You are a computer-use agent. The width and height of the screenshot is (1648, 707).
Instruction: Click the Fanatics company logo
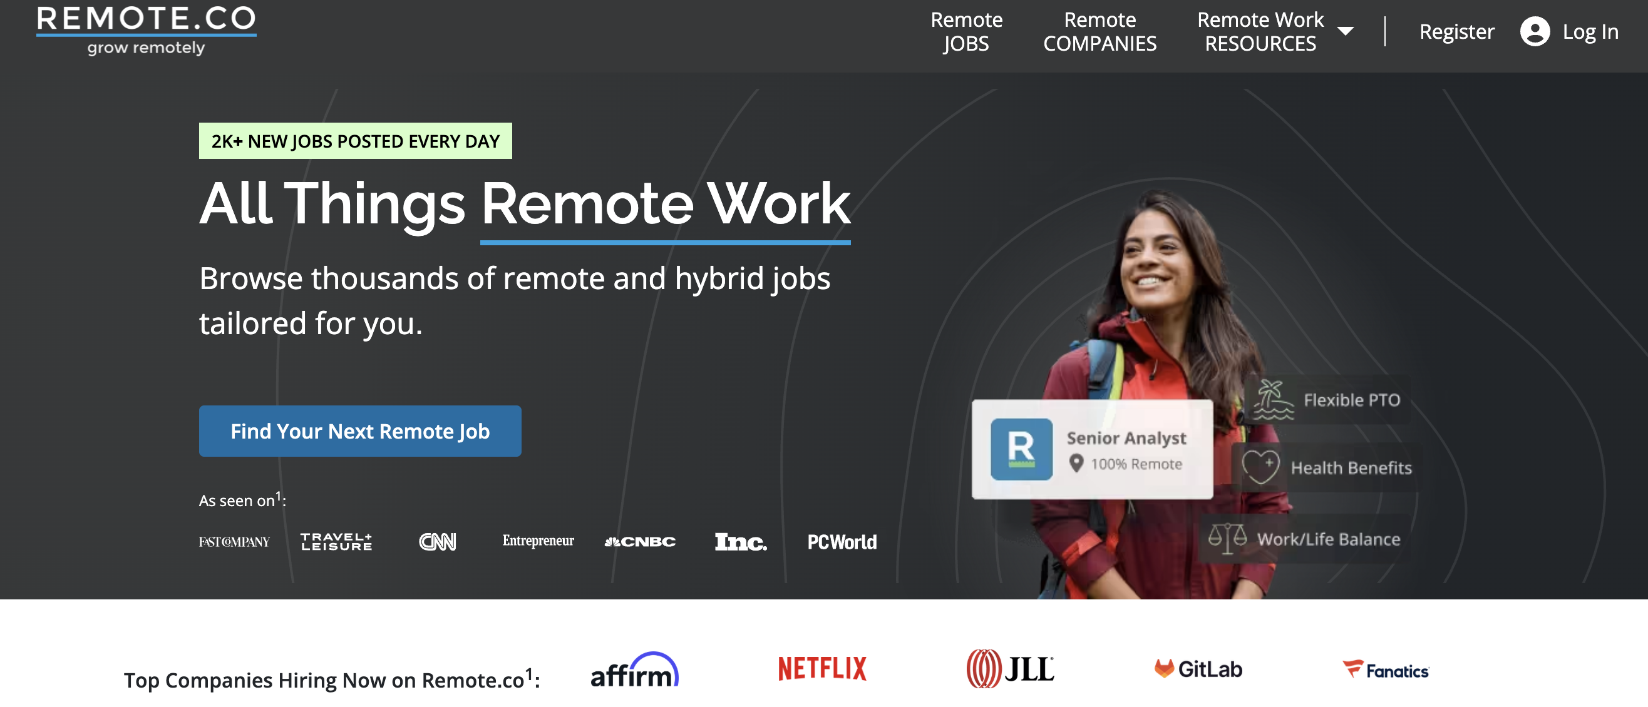click(1385, 670)
